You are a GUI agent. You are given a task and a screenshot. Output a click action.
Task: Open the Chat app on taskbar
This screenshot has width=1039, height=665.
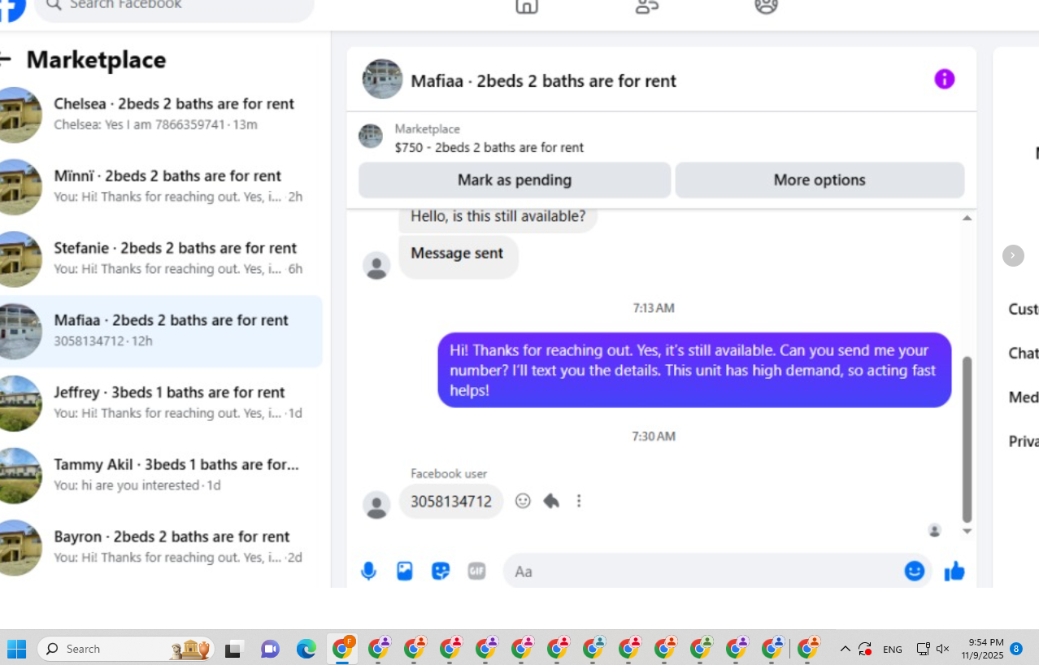click(270, 649)
